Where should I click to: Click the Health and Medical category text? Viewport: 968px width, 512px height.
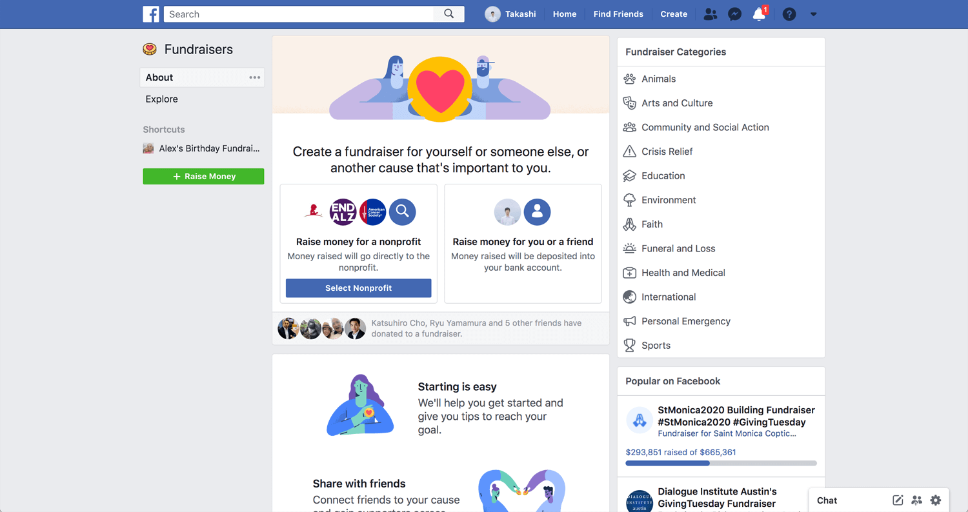[x=683, y=273]
